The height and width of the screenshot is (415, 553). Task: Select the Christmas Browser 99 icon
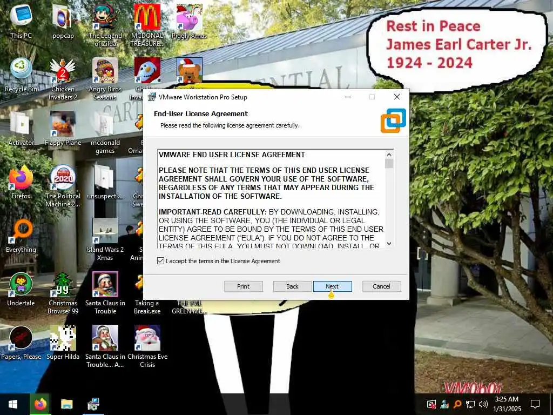[x=63, y=293]
